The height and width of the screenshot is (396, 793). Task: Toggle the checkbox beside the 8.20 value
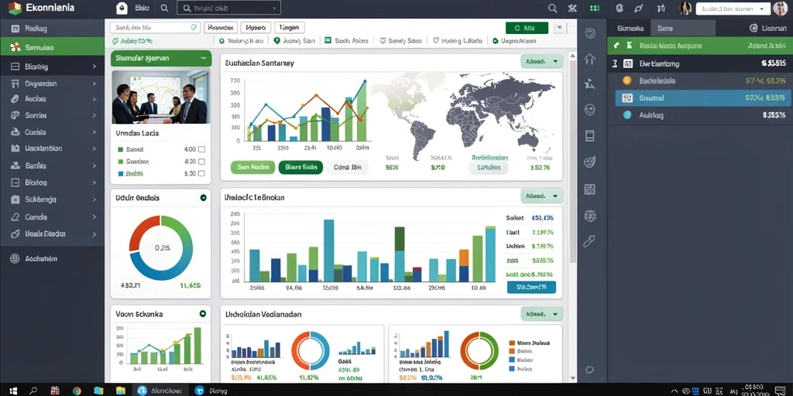201,162
